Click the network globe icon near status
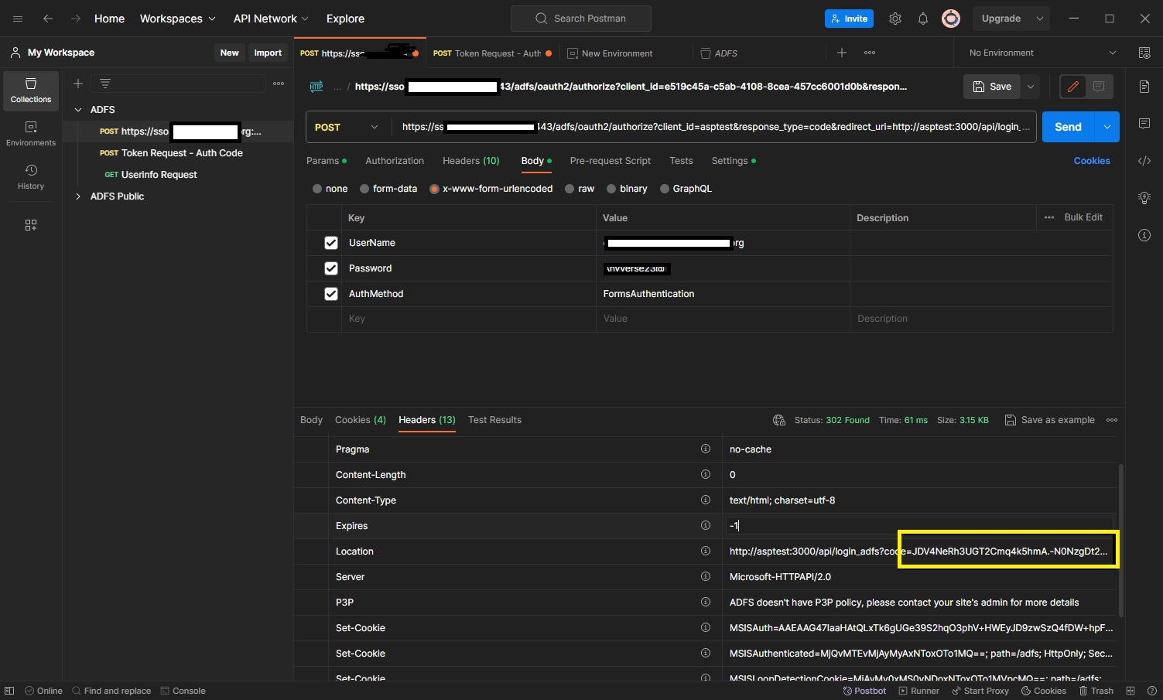Viewport: 1163px width, 700px height. point(779,420)
